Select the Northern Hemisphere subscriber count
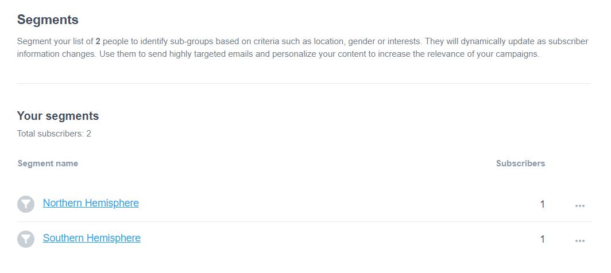The width and height of the screenshot is (611, 273). tap(542, 204)
